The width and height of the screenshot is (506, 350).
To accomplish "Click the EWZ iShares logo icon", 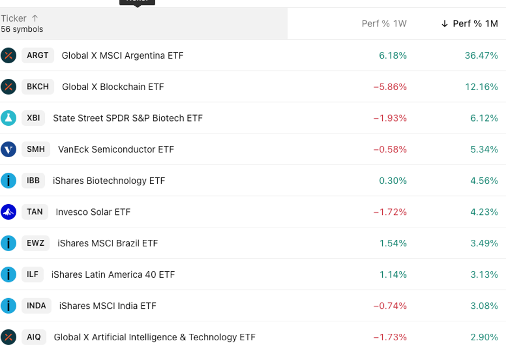I will click(x=9, y=243).
